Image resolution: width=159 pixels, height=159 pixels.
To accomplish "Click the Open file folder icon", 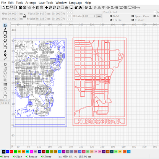I will tap(8, 8).
